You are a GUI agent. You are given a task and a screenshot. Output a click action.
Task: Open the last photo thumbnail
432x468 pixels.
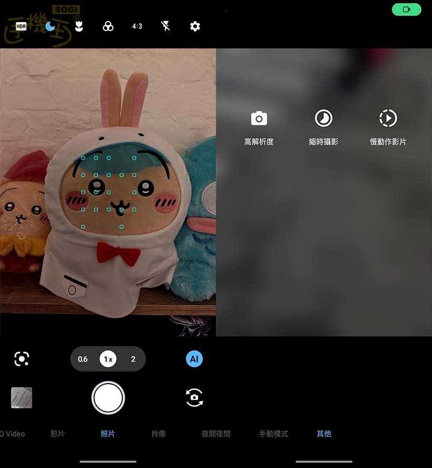pyautogui.click(x=22, y=397)
